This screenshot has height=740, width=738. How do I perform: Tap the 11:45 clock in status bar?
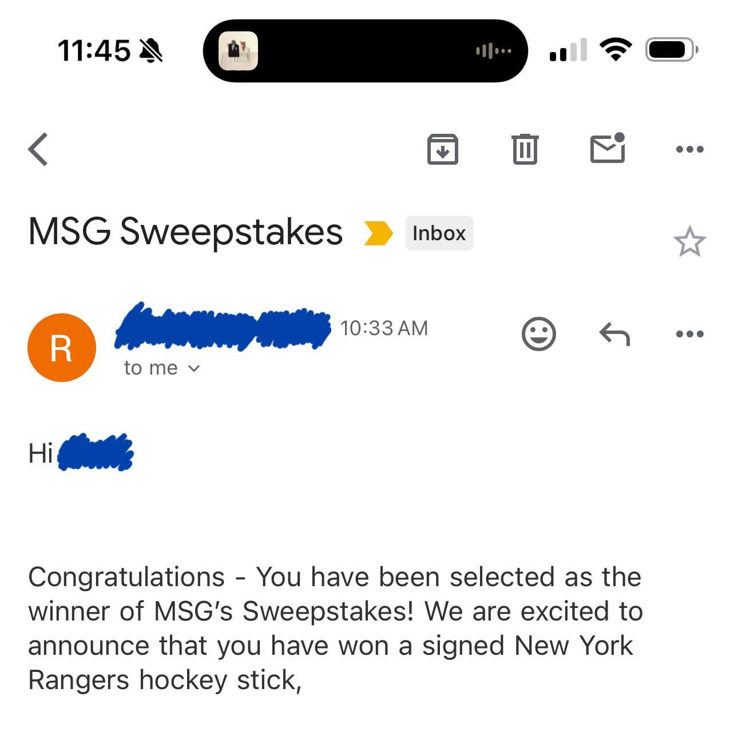tap(94, 50)
